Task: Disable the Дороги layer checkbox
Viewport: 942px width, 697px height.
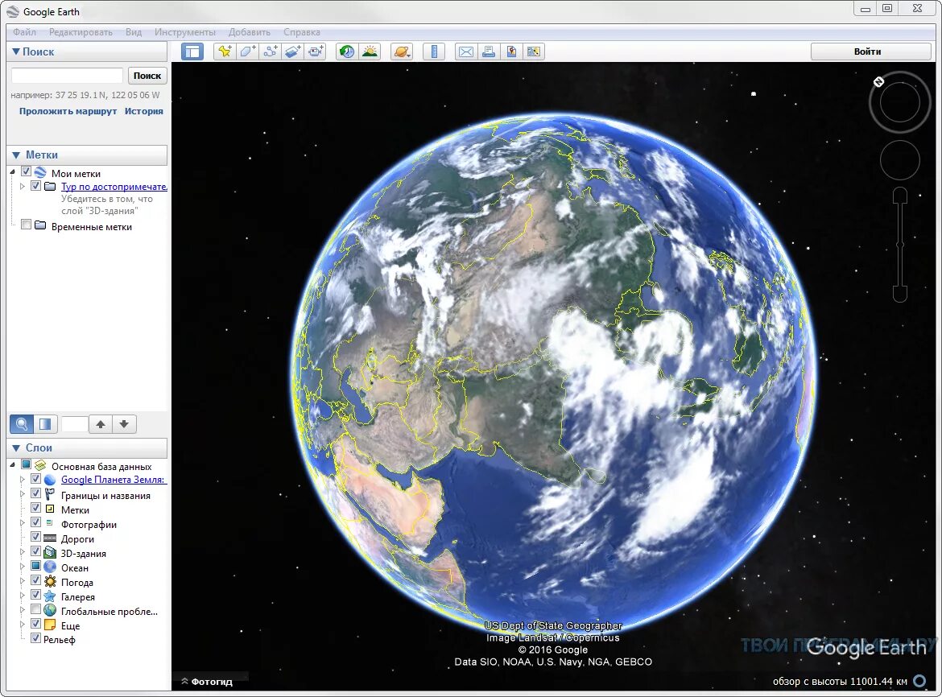Action: [x=35, y=537]
